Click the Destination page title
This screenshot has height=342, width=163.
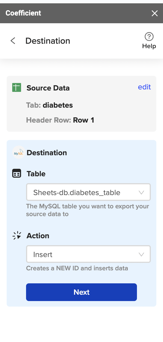[x=48, y=41]
